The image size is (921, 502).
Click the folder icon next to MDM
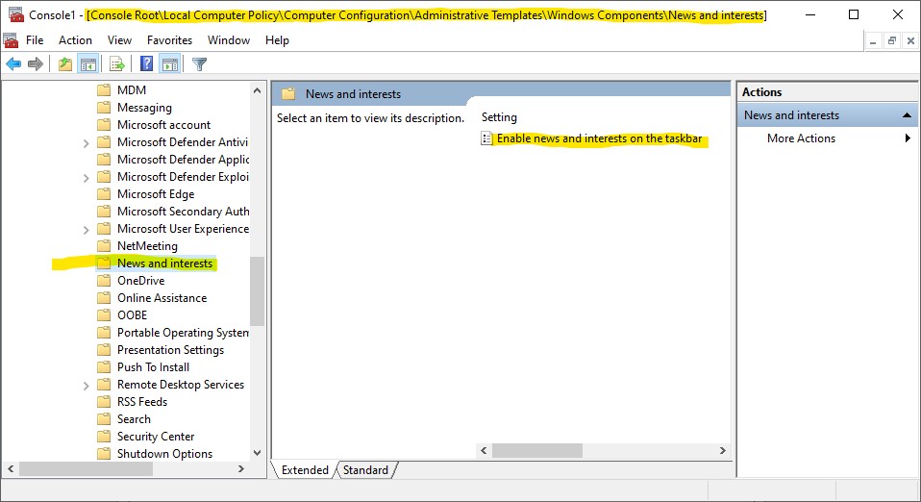(104, 90)
